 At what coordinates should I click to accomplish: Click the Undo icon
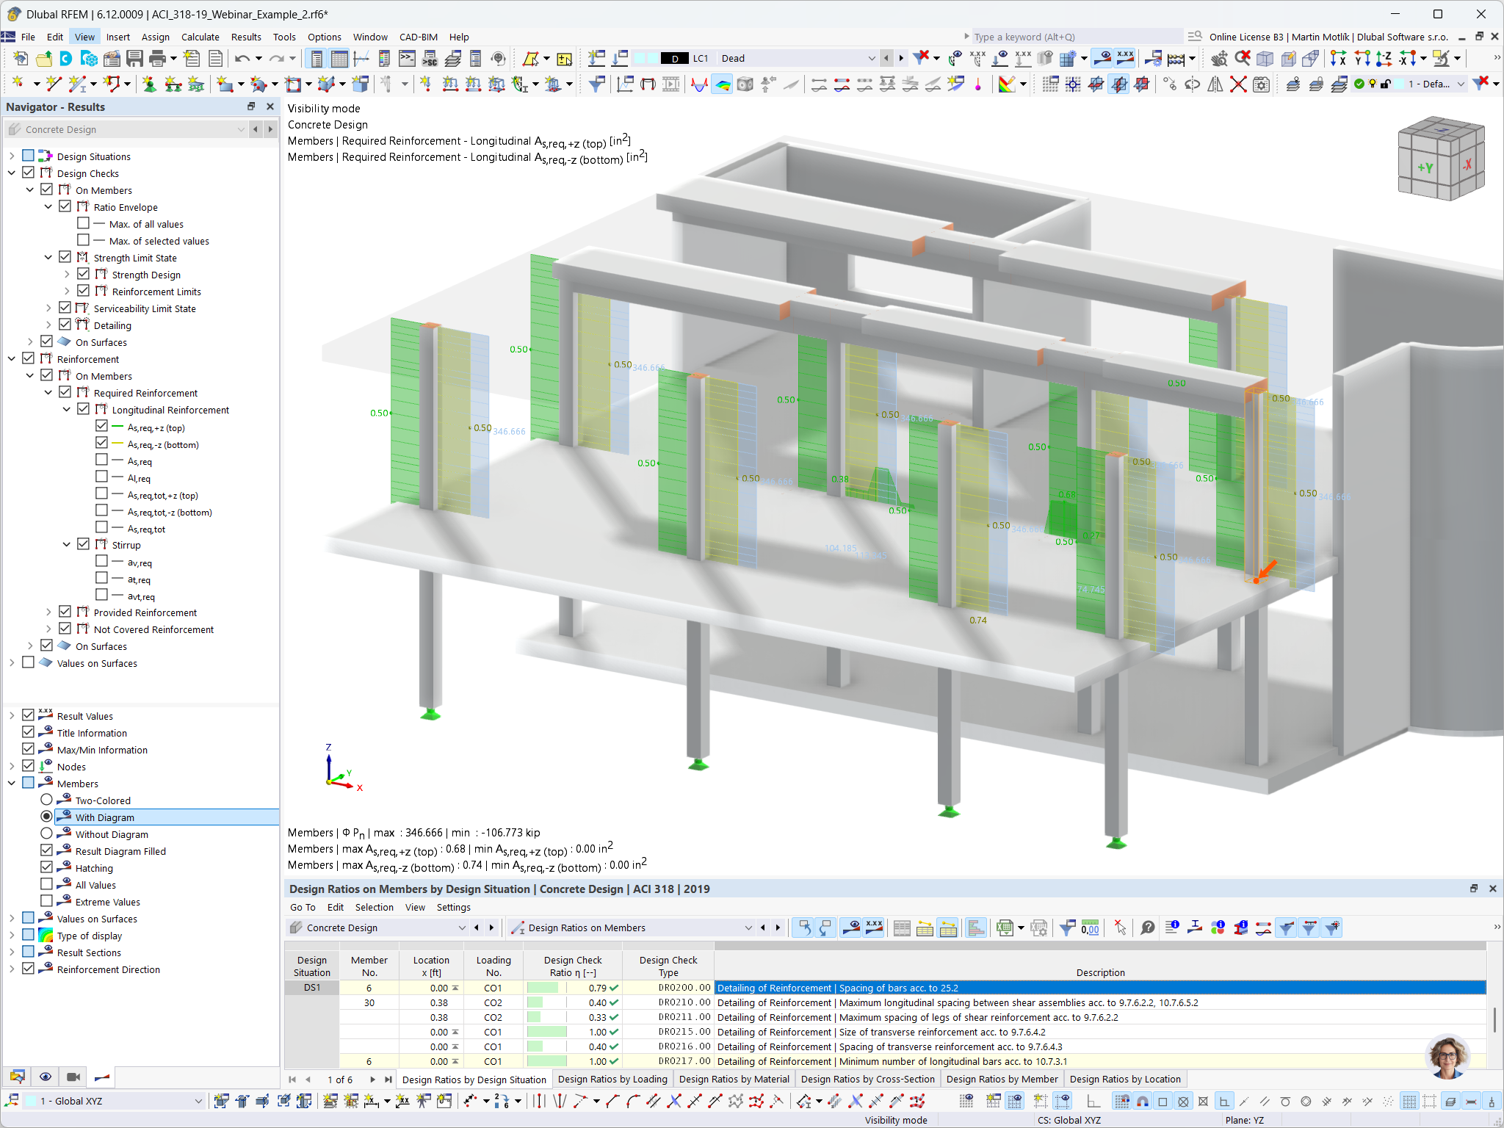[242, 59]
